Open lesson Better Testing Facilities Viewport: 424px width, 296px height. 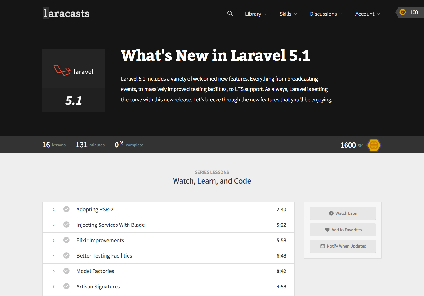point(104,255)
